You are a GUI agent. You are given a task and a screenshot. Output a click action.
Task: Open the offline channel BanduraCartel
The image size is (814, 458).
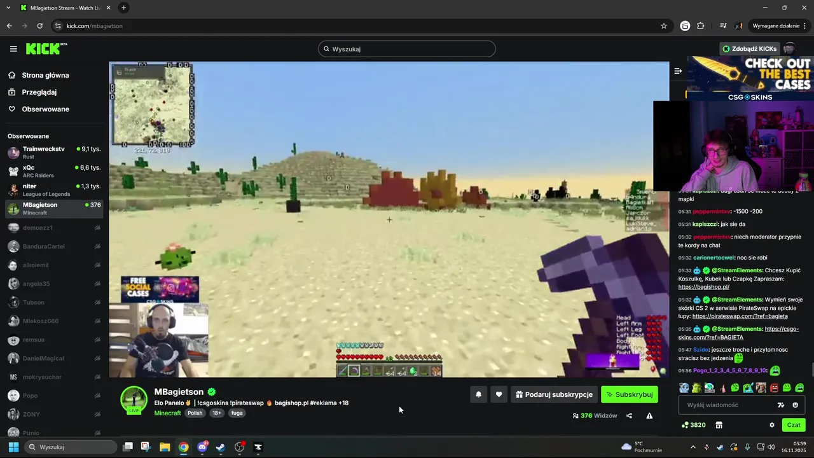point(54,246)
